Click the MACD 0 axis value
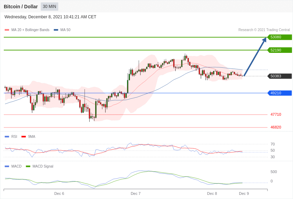The height and width of the screenshot is (199, 293). click(272, 181)
